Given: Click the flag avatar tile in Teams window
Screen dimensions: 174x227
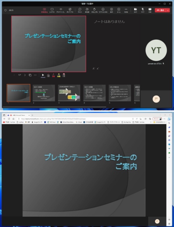Looking at the screenshot, I should [156, 99].
